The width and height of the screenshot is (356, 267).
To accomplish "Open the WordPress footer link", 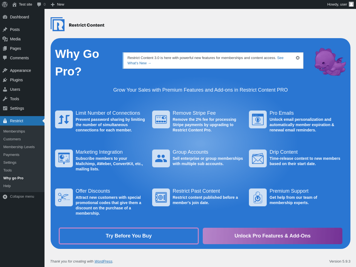I will [x=103, y=261].
